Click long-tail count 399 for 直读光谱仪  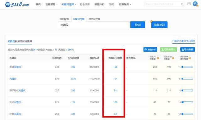(73, 67)
